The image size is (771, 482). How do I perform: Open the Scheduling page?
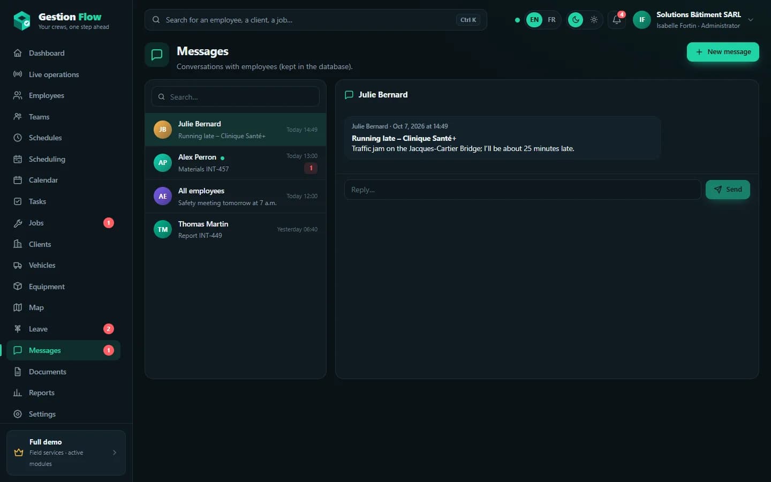63,159
